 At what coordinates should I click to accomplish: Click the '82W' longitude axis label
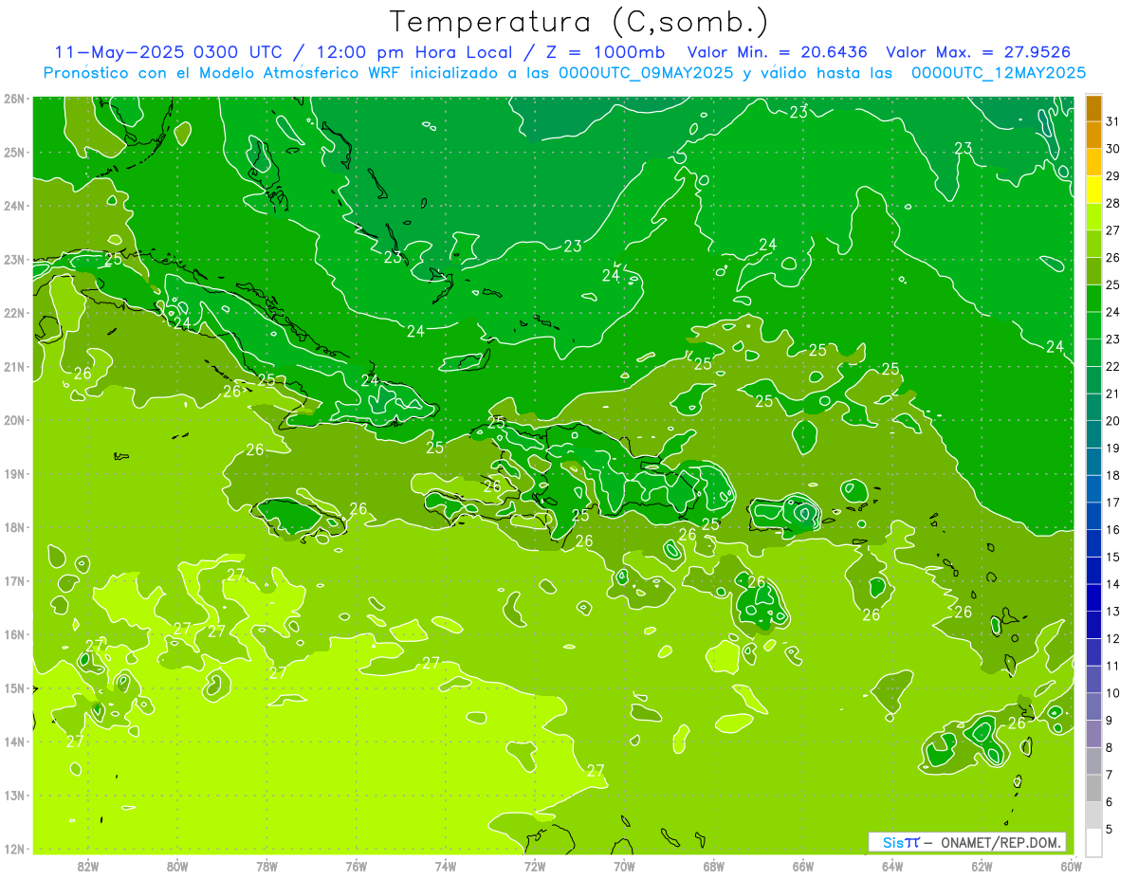pyautogui.click(x=88, y=867)
